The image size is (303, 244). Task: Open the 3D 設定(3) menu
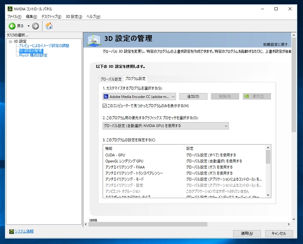coord(74,17)
